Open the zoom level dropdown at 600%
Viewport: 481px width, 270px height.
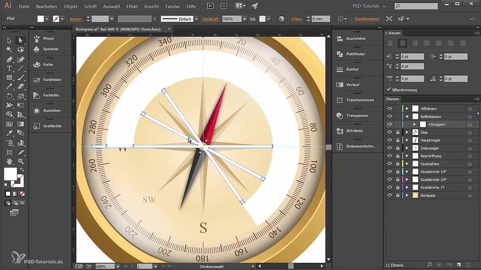coord(118,266)
